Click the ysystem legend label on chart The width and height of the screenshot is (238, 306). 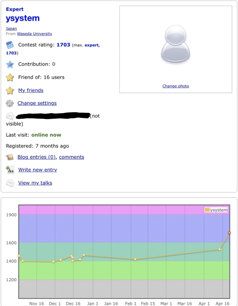[219, 210]
